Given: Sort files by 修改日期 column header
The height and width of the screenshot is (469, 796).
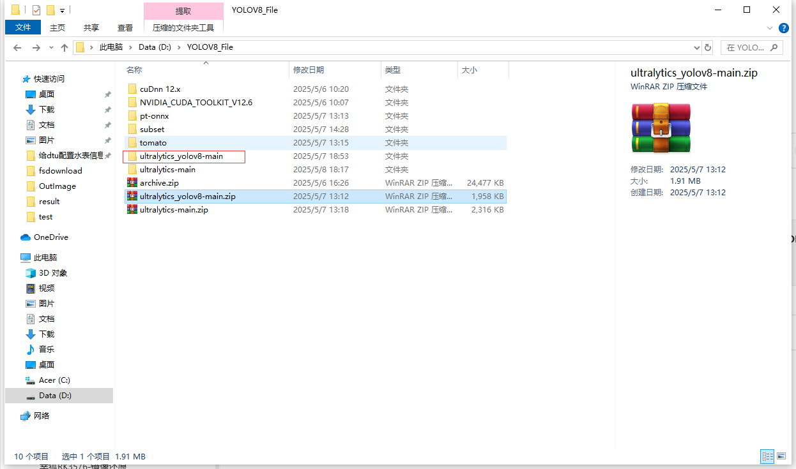Looking at the screenshot, I should coord(309,70).
